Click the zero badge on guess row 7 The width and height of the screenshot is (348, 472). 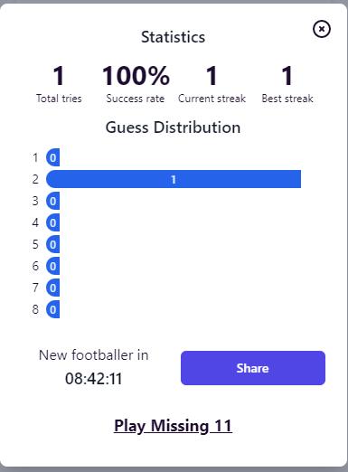52,288
